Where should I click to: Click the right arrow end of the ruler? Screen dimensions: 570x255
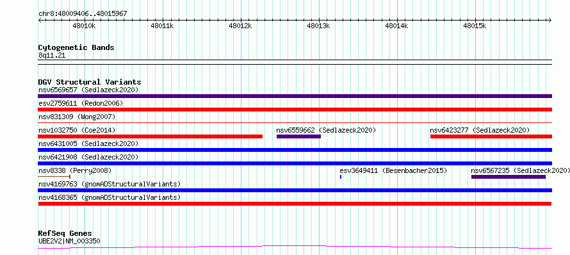click(550, 20)
